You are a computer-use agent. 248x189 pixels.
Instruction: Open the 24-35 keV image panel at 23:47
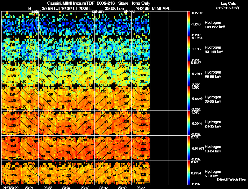[104, 123]
